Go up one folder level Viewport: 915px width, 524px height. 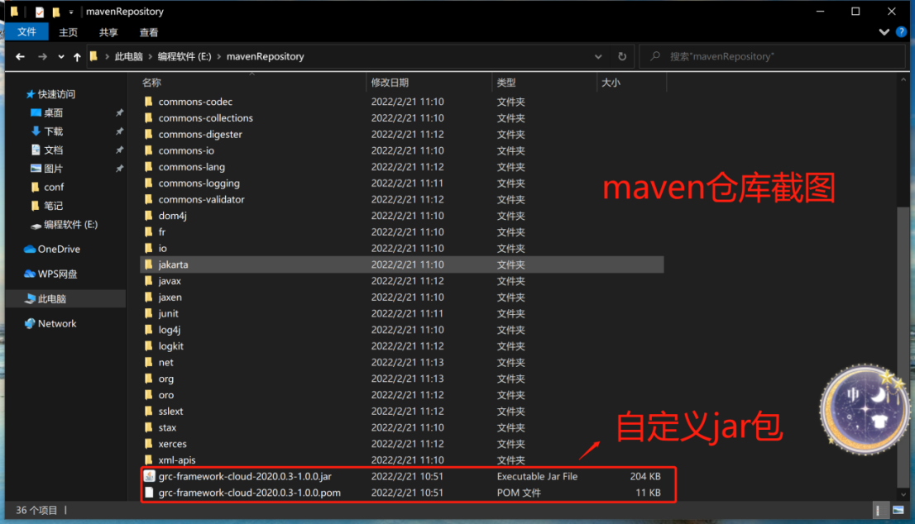pos(77,56)
